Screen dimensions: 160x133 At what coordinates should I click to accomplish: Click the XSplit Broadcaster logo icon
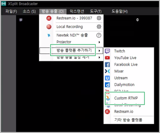click(4, 4)
